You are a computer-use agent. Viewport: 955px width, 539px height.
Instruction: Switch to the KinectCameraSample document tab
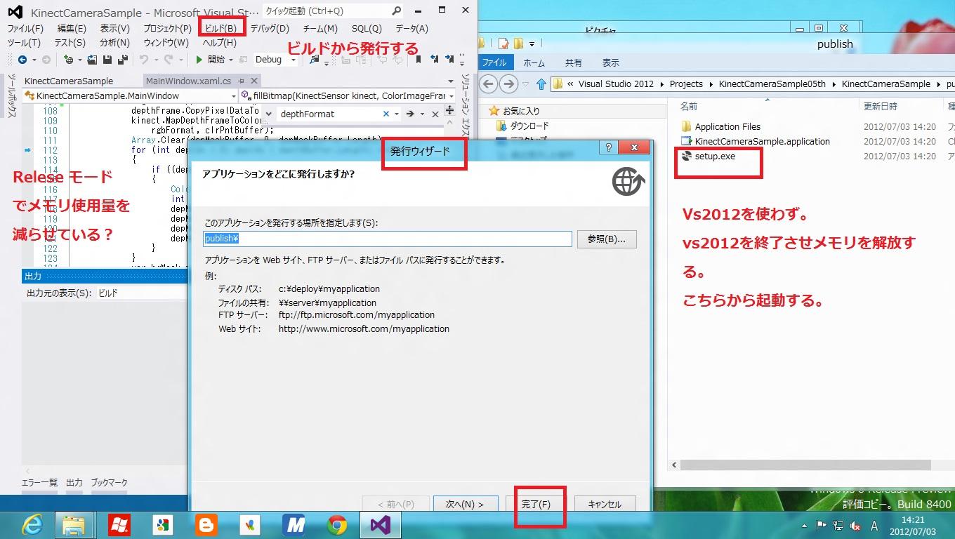pyautogui.click(x=69, y=81)
